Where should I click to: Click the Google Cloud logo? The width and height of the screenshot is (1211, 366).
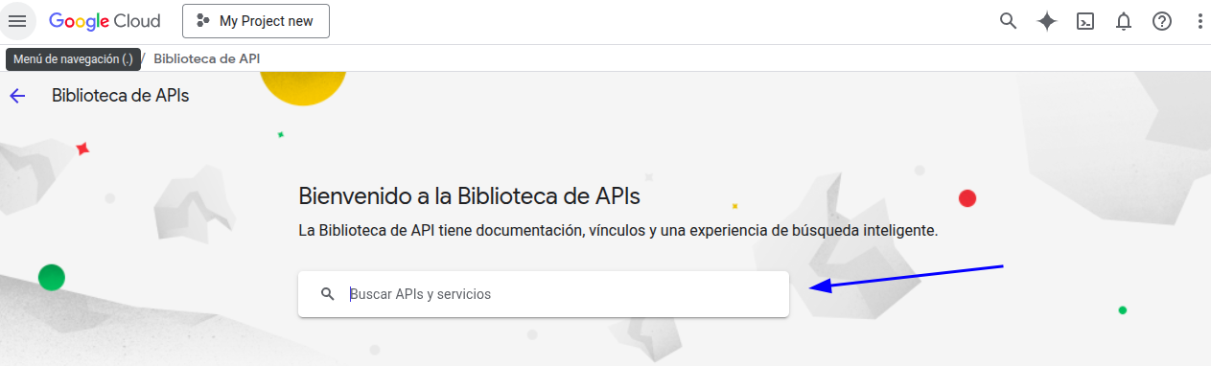click(105, 21)
